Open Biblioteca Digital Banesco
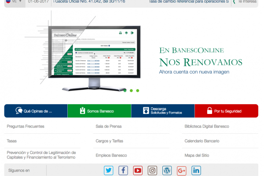Viewport: 264px width, 176px height. (x=207, y=126)
